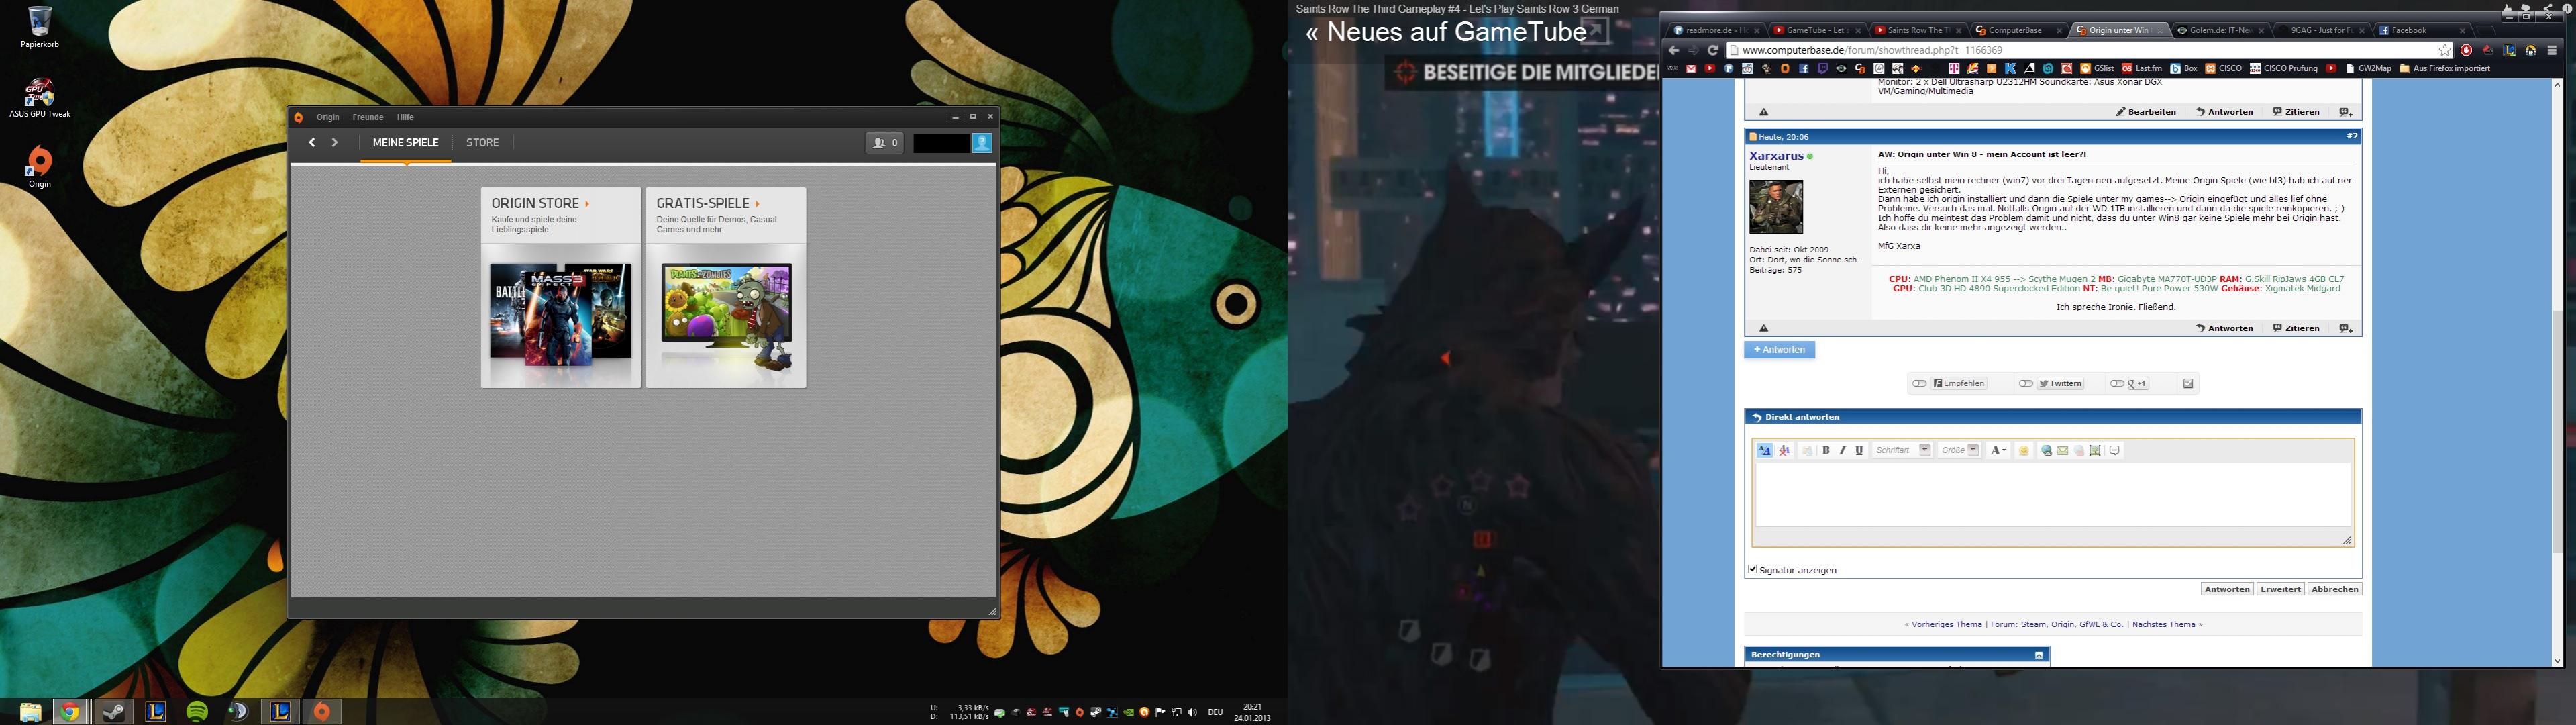Click the Erweitert button
The image size is (2576, 725).
(x=2280, y=589)
